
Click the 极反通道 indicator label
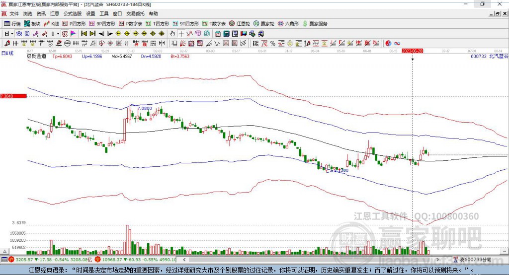[37, 56]
